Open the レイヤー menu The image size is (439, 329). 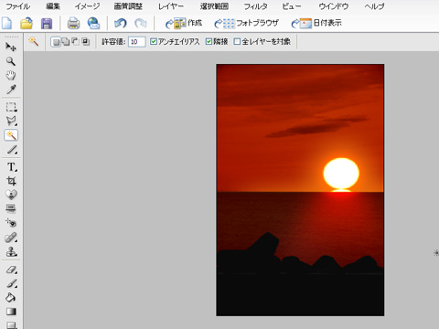click(x=171, y=6)
